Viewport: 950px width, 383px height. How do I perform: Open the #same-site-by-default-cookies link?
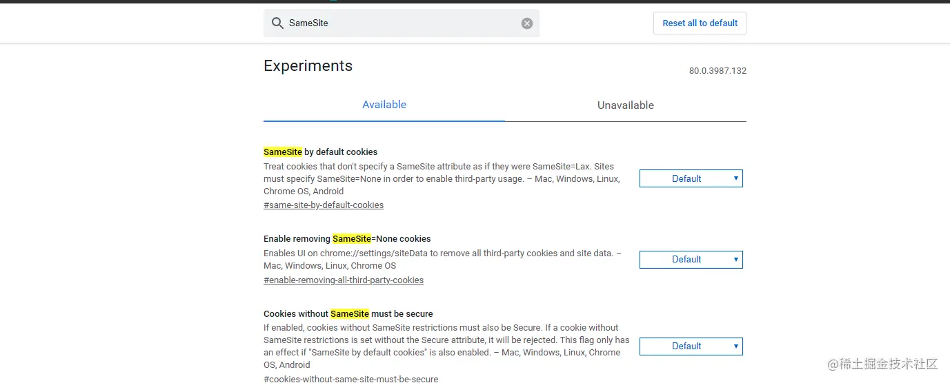point(324,205)
